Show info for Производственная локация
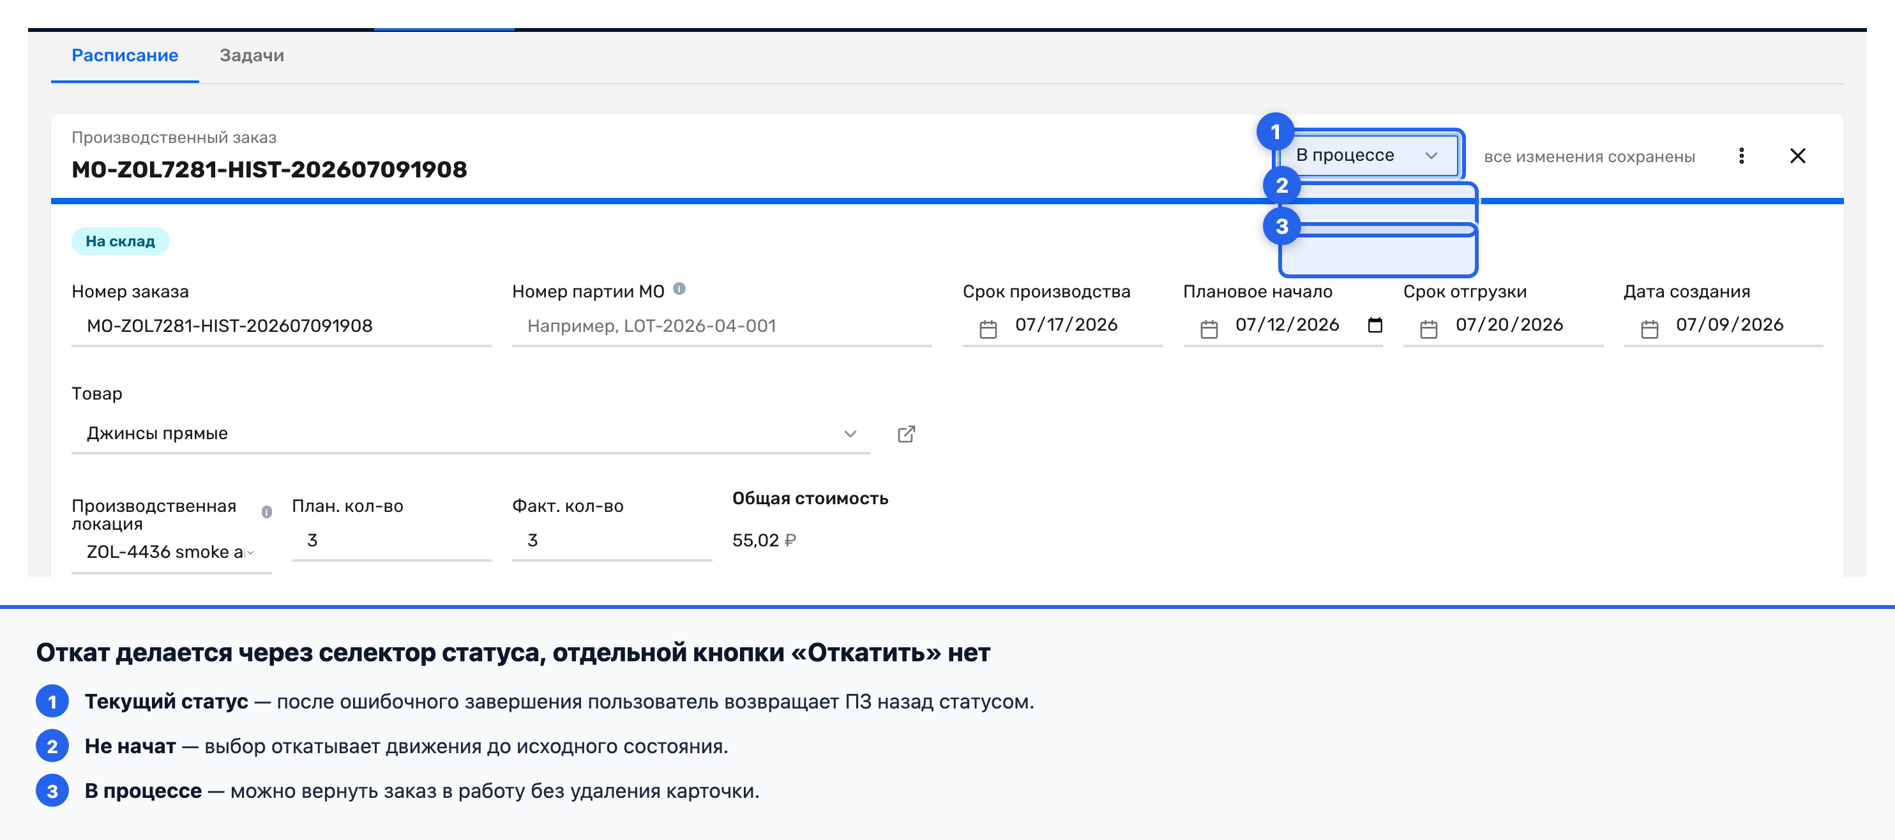Screen dimensions: 1895x840 [x=266, y=511]
